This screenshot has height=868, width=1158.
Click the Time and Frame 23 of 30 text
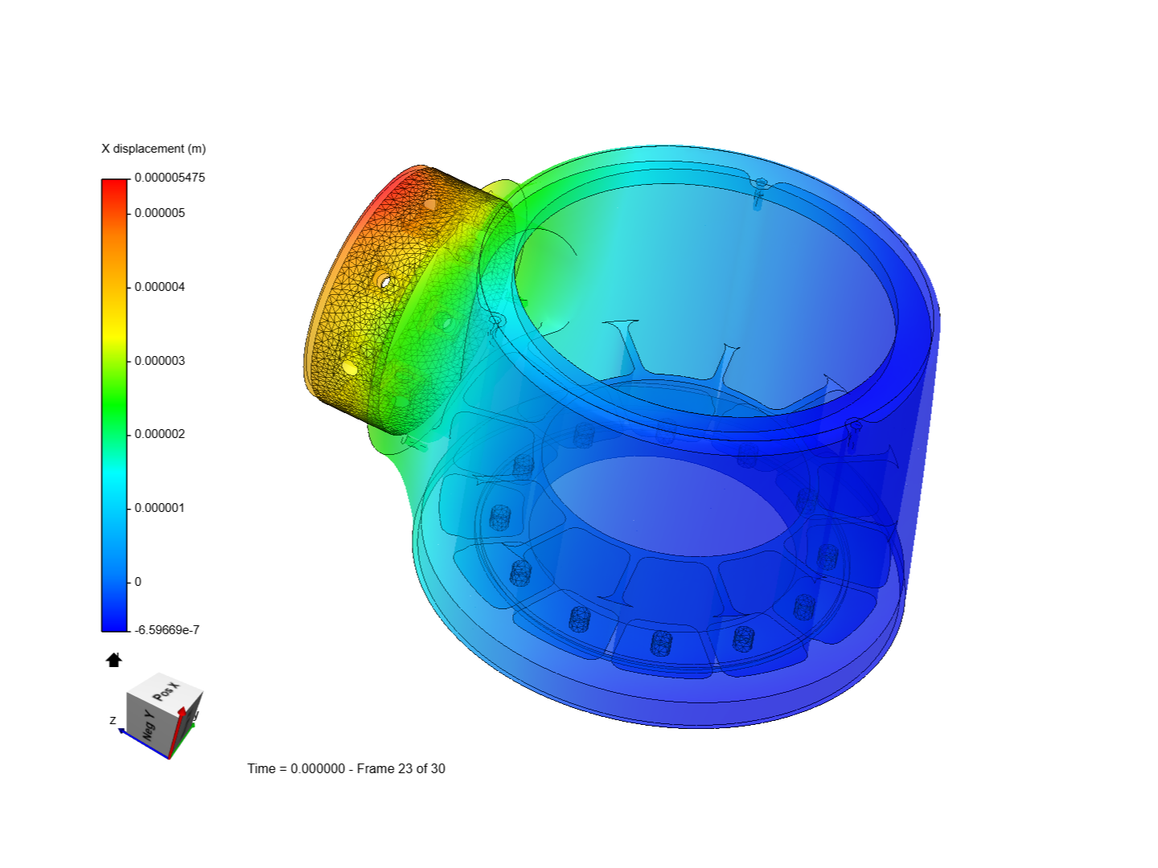346,768
